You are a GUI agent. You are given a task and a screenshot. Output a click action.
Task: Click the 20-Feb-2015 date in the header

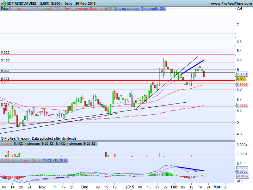[x=85, y=3]
